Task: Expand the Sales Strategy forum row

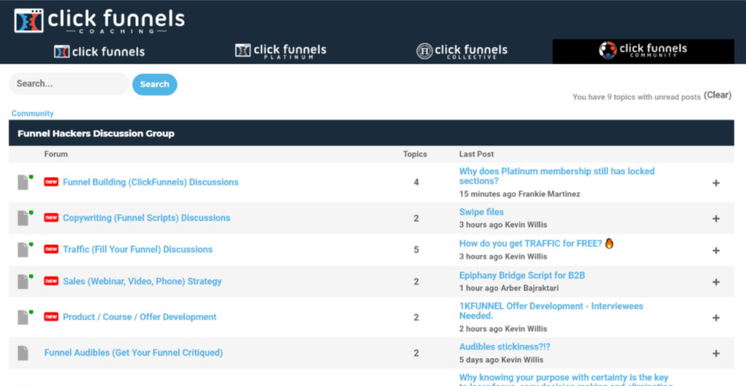Action: 715,282
